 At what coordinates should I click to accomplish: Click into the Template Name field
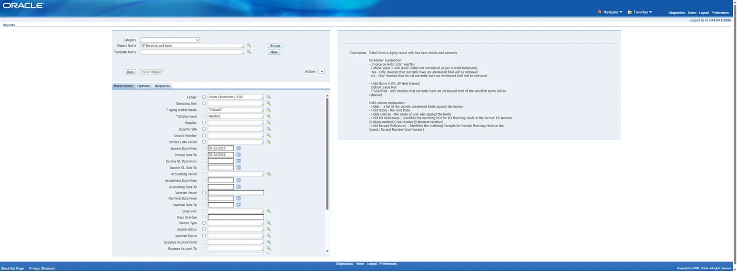(192, 52)
